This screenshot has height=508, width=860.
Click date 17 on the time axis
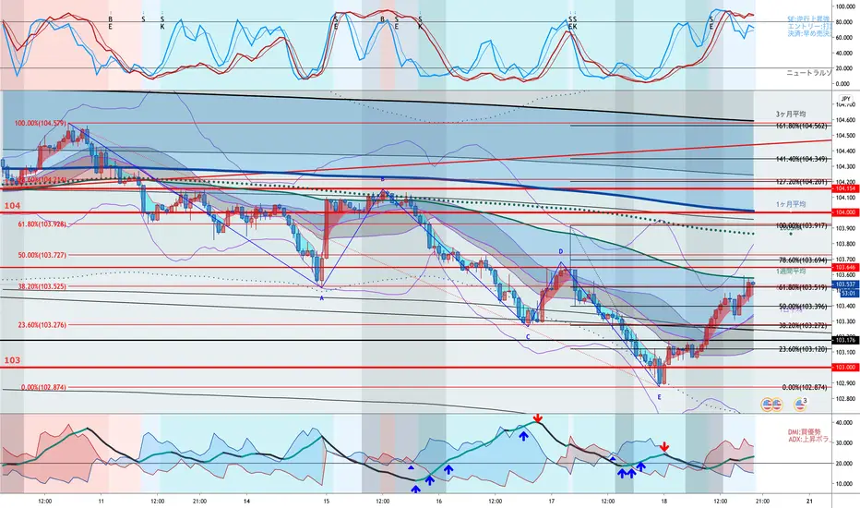[x=551, y=501]
